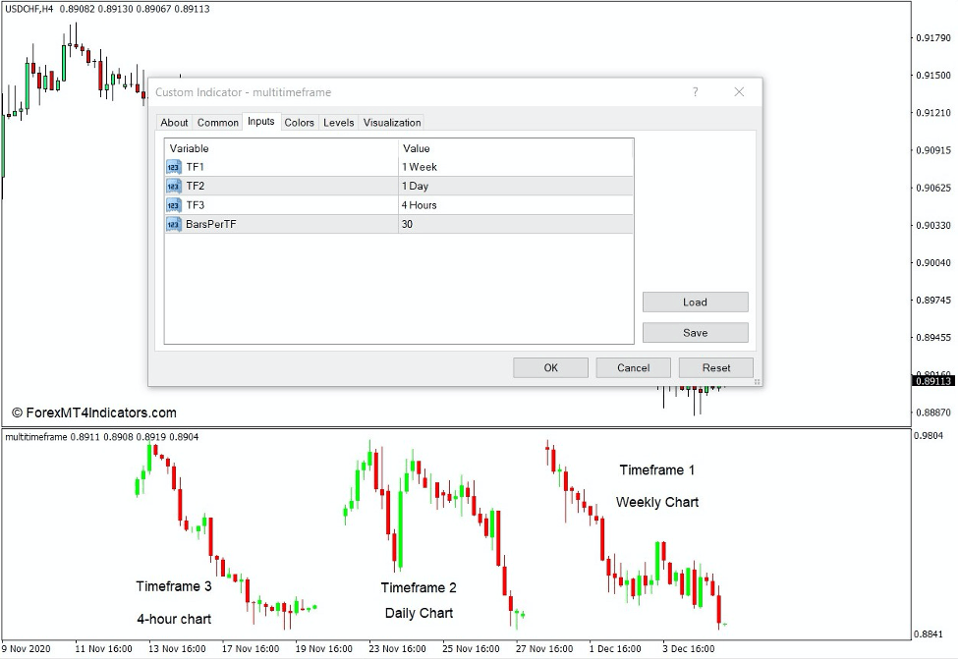Open dialog help with the question mark icon
This screenshot has height=660, width=960.
pyautogui.click(x=695, y=91)
